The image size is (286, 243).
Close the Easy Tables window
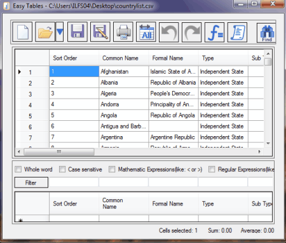(x=273, y=4)
